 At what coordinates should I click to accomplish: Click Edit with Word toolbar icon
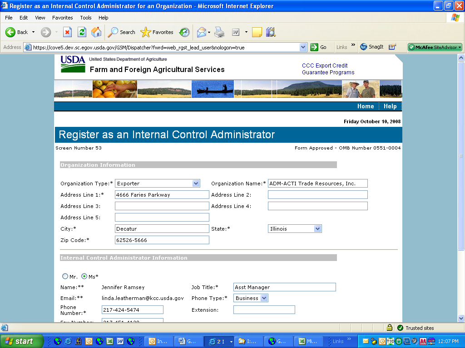236,32
